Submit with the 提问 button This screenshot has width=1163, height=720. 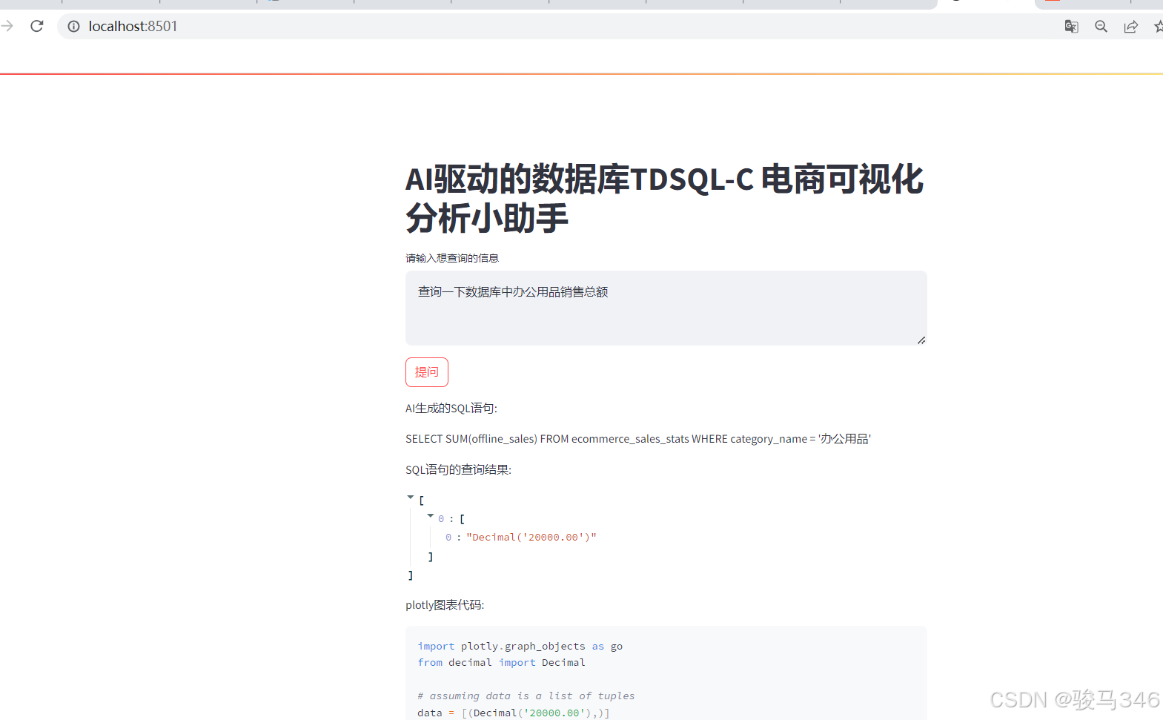click(x=426, y=372)
